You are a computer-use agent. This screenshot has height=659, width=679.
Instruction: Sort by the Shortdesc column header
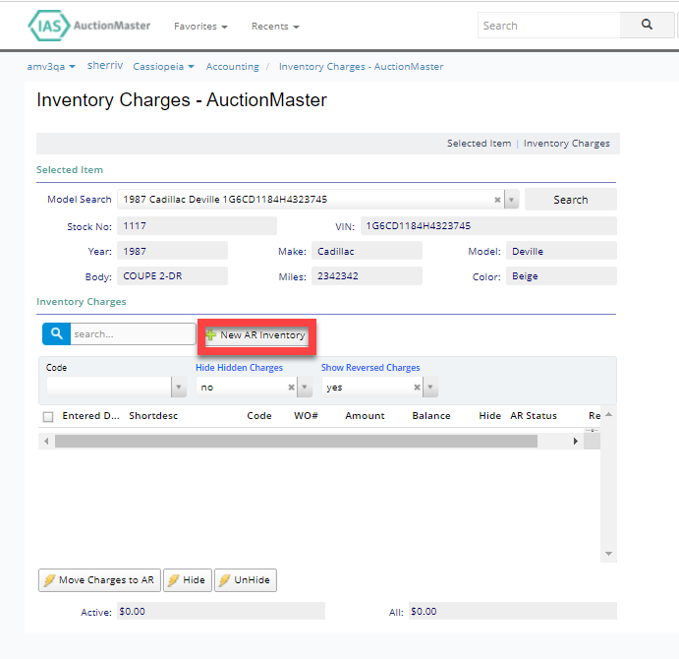pos(153,416)
